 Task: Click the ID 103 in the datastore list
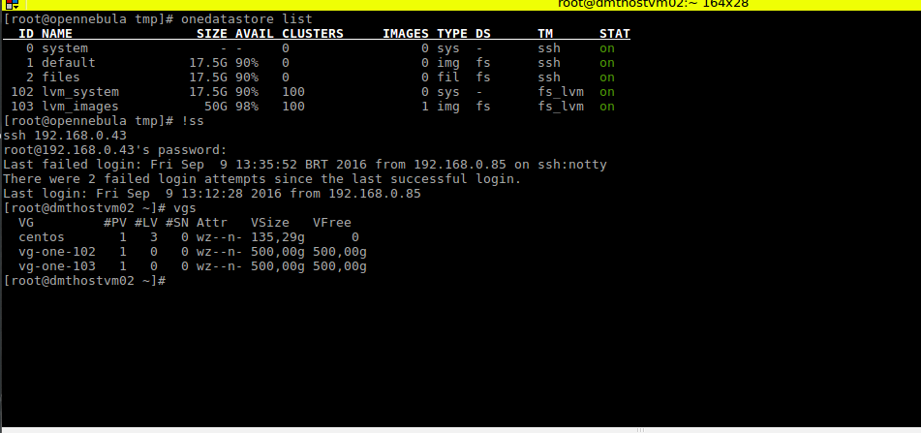[x=22, y=107]
